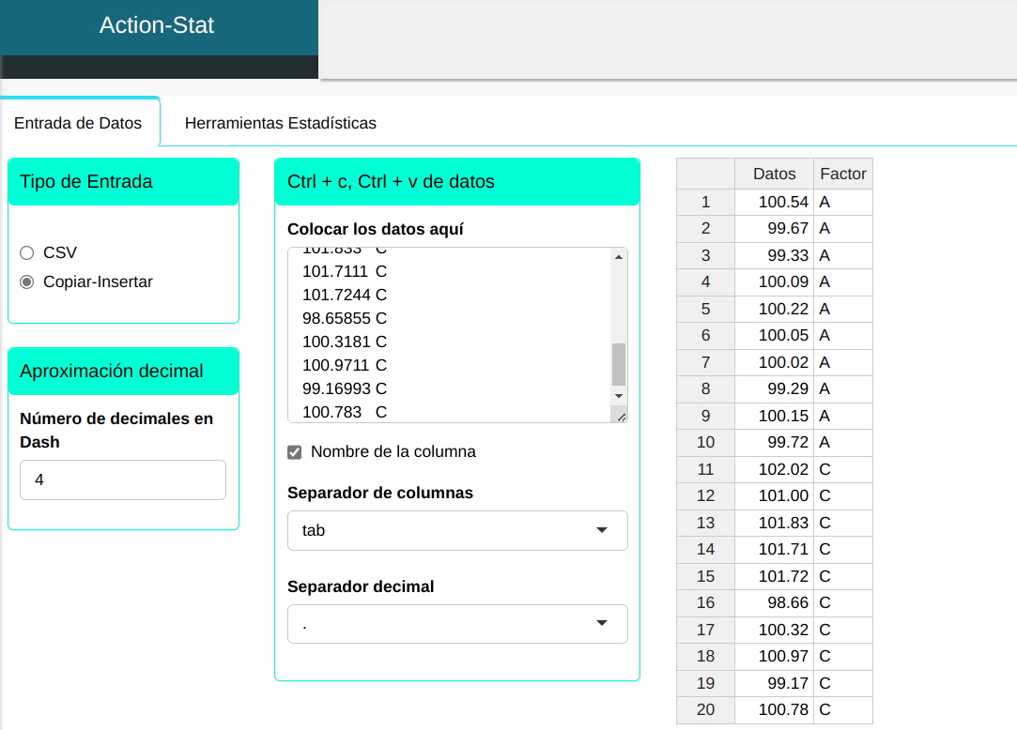Click the Factor cell in row 20
The image size is (1017, 730).
(842, 709)
